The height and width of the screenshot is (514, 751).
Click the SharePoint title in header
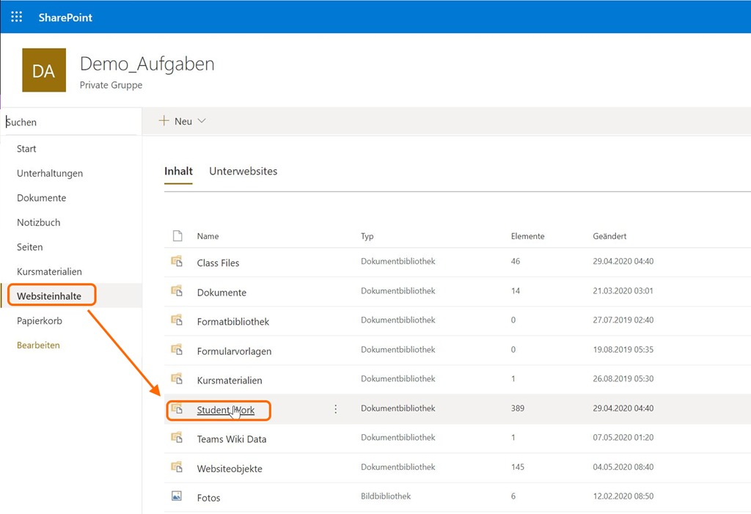click(x=65, y=17)
